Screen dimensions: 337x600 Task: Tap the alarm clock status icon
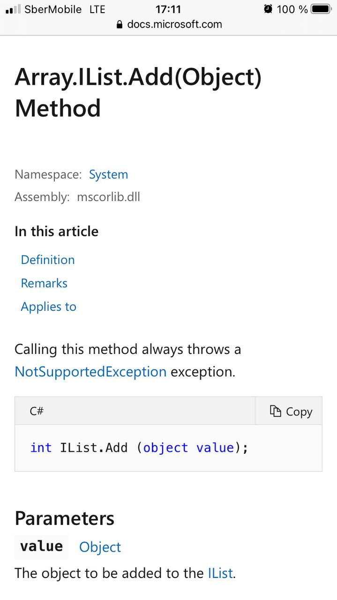pyautogui.click(x=268, y=9)
